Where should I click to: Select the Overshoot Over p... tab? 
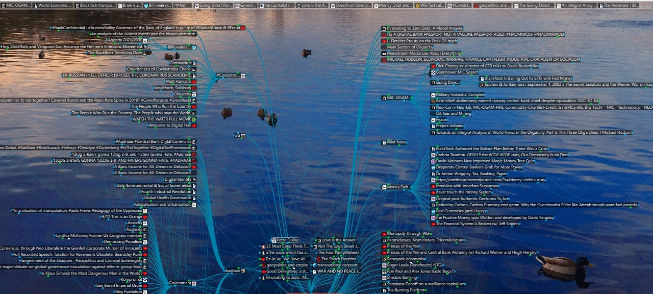coord(351,5)
